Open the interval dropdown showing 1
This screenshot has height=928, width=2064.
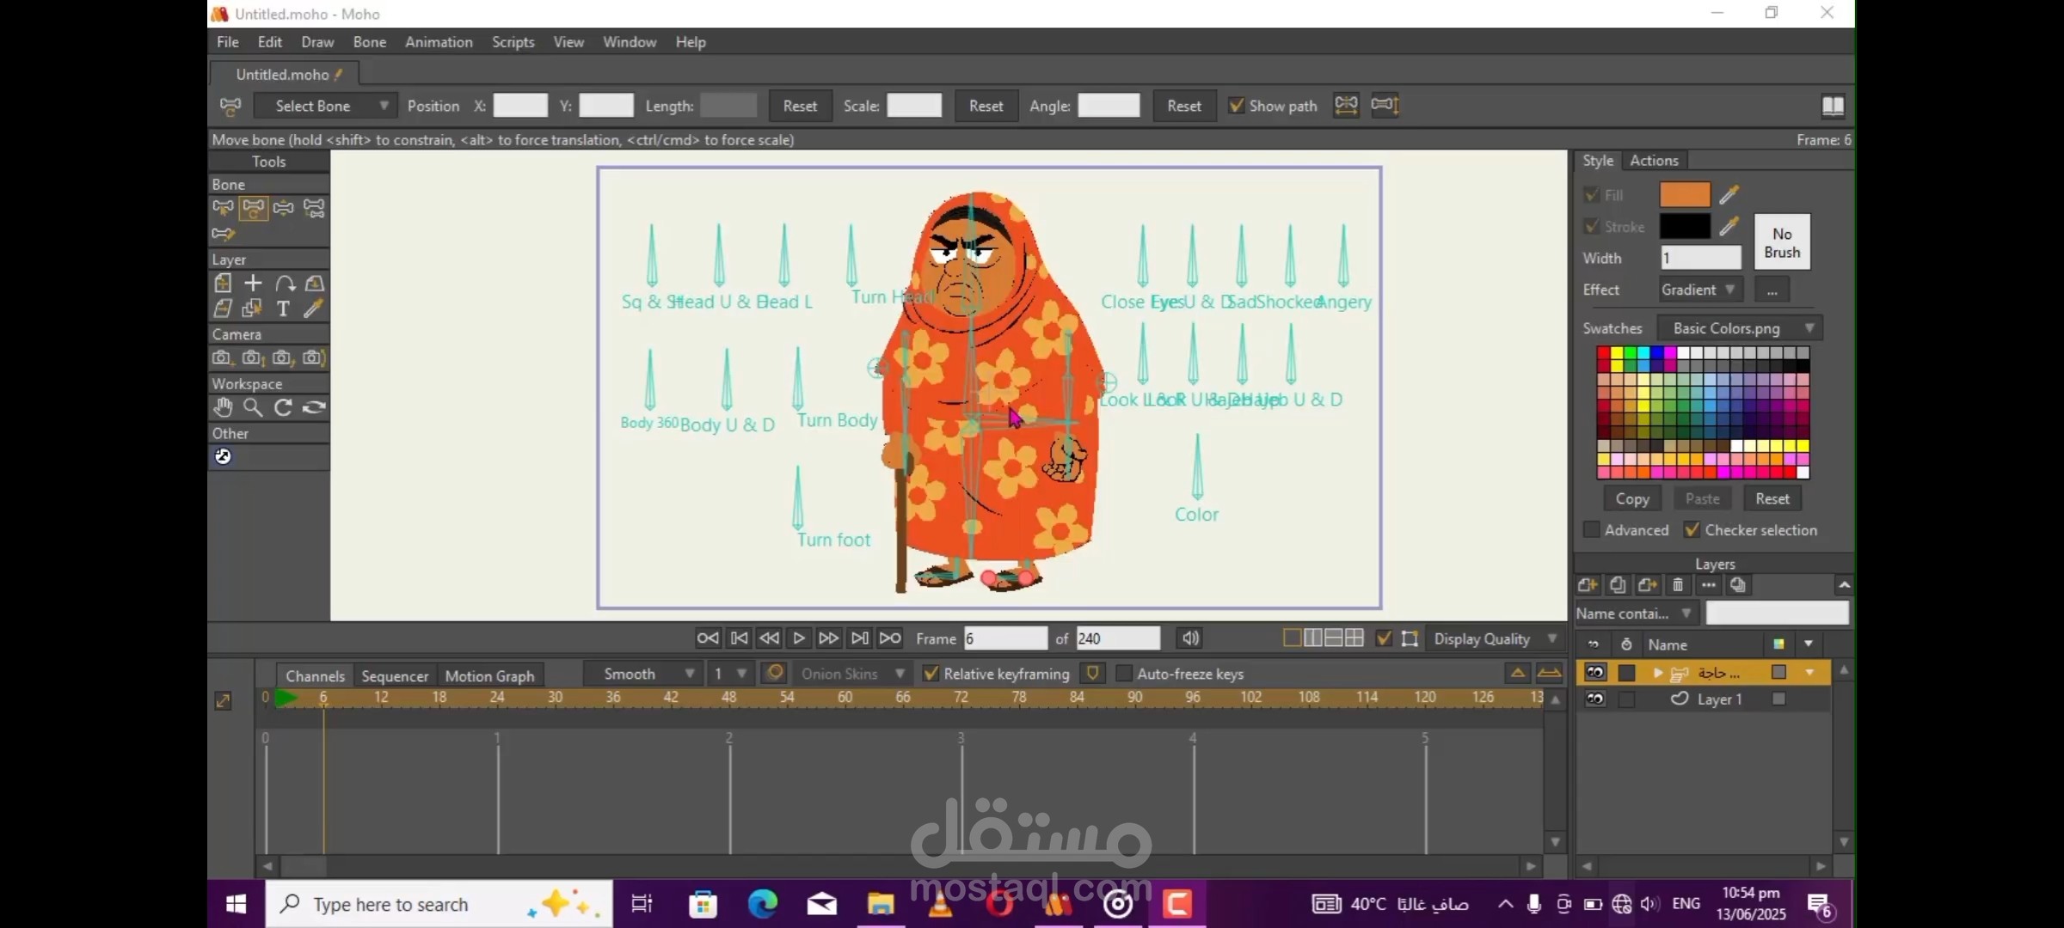729,674
